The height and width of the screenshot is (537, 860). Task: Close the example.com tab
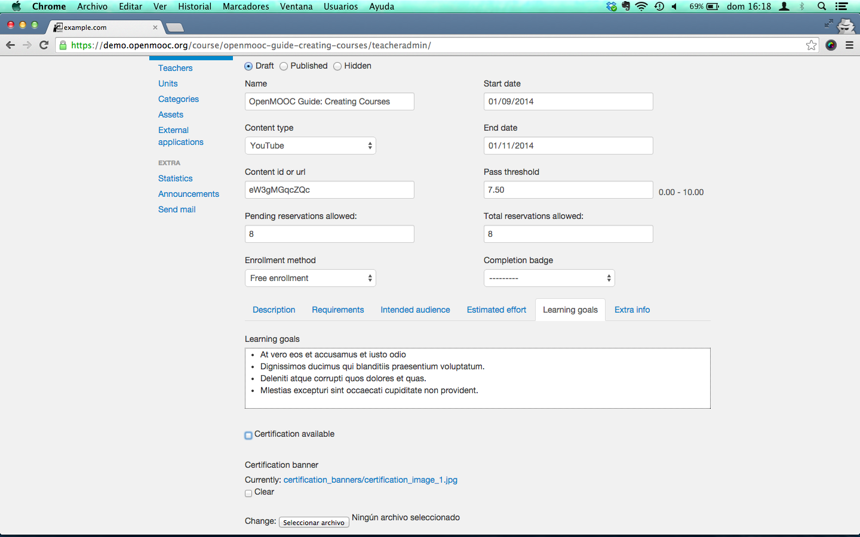point(155,27)
